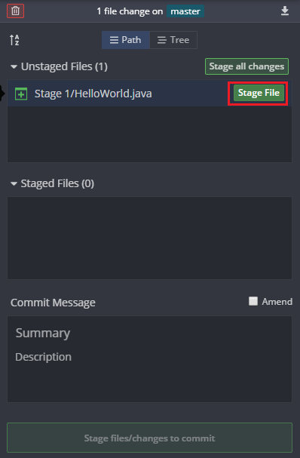Click Stage files/changes to commit button

pyautogui.click(x=149, y=438)
